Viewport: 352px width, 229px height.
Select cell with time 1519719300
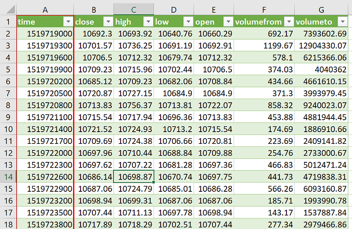coord(45,46)
